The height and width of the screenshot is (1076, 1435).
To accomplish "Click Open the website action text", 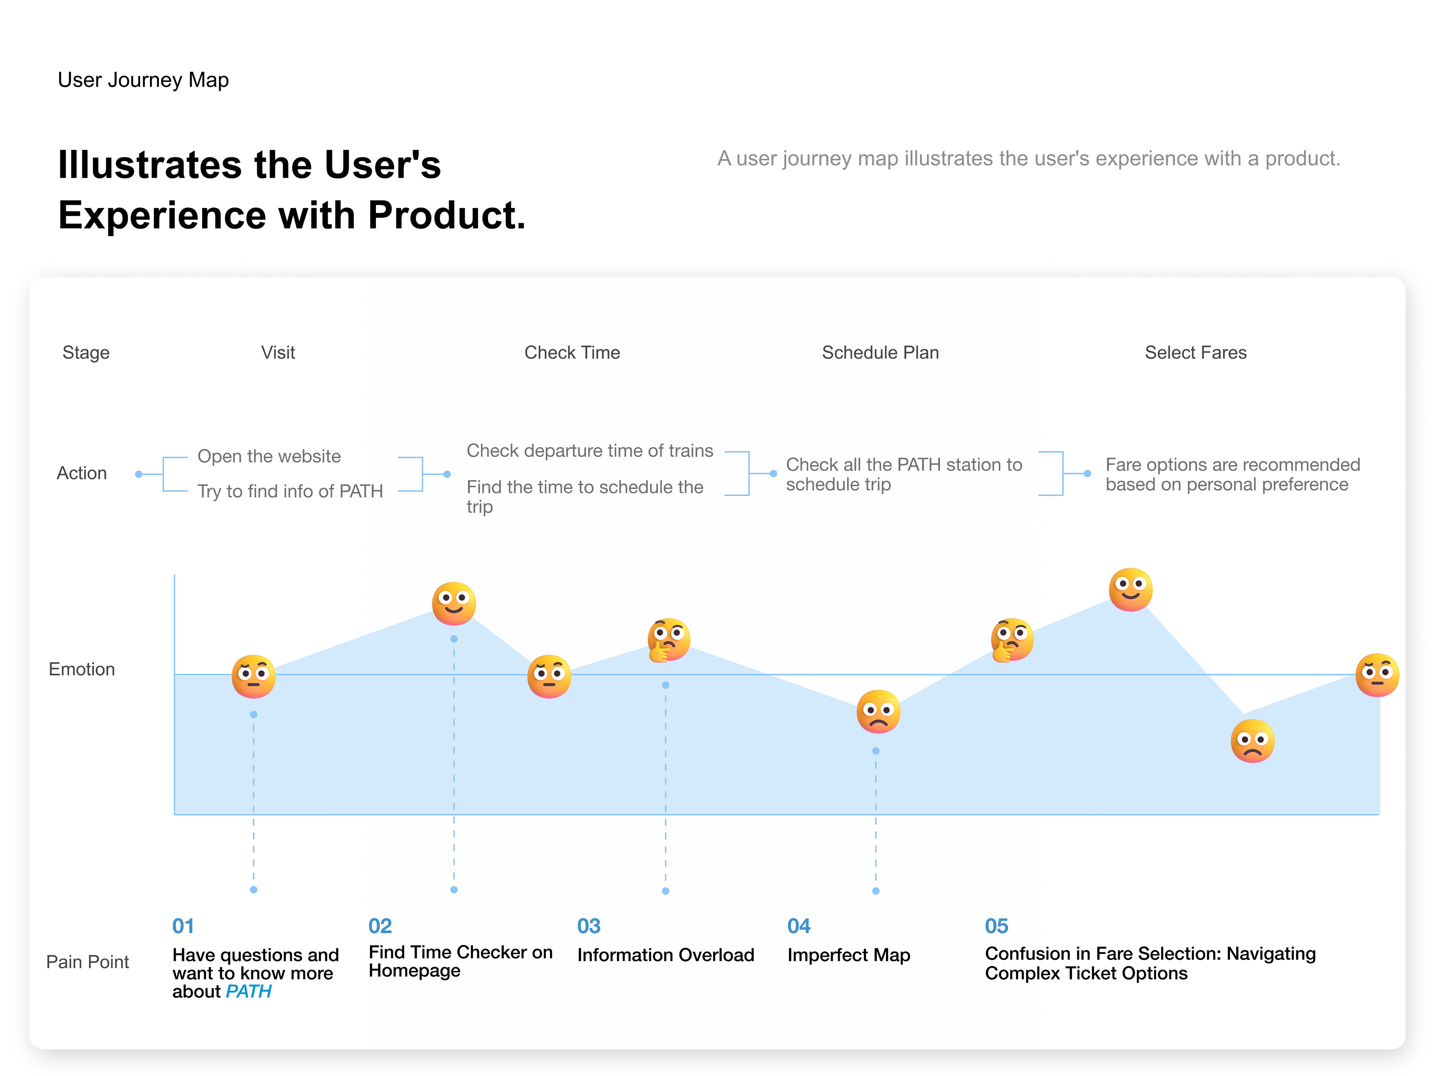I will 269,456.
